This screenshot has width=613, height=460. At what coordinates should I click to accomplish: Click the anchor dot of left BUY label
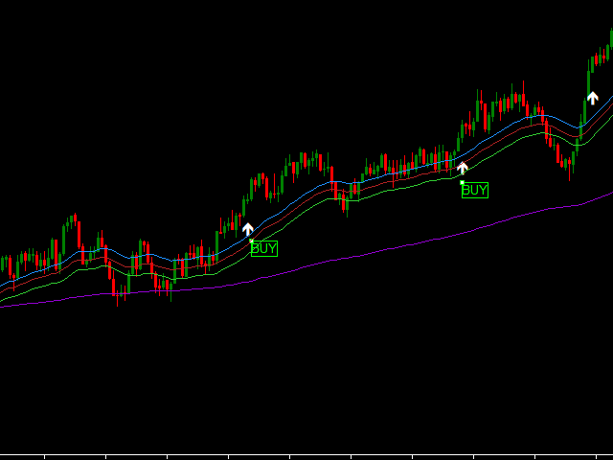251,241
